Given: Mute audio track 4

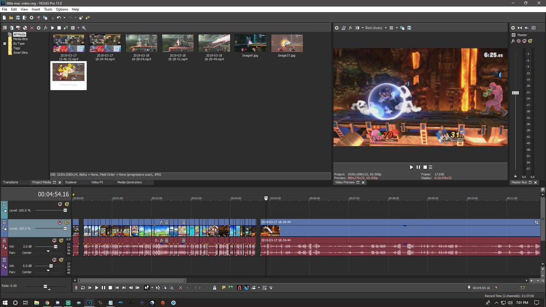Looking at the screenshot, I should tap(55, 259).
